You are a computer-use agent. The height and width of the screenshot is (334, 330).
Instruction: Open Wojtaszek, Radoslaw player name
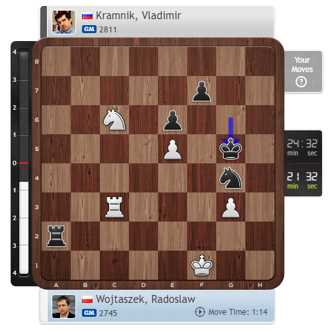145,299
